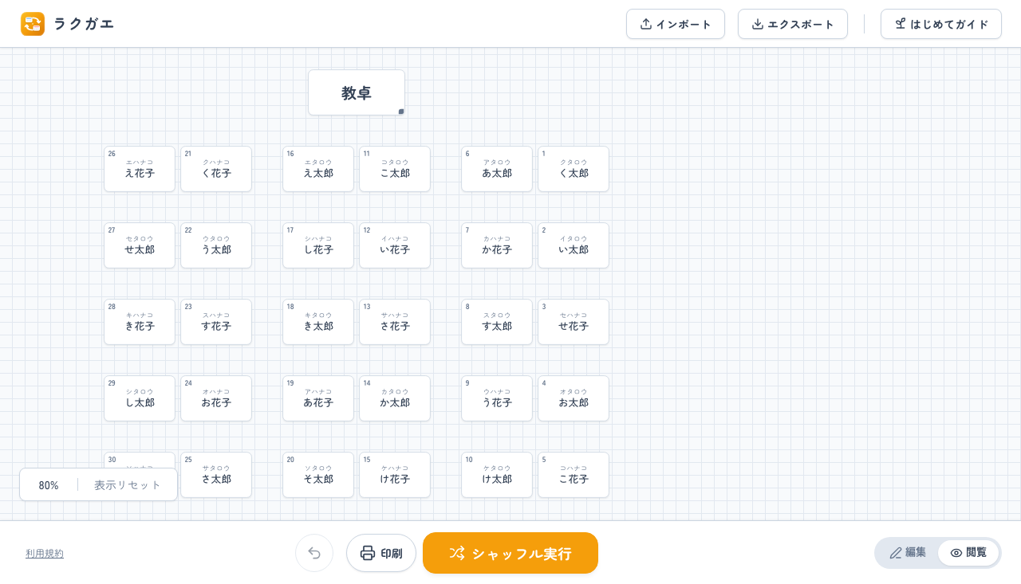Select seat 21 く花子
Image resolution: width=1021 pixels, height=584 pixels.
(x=216, y=169)
